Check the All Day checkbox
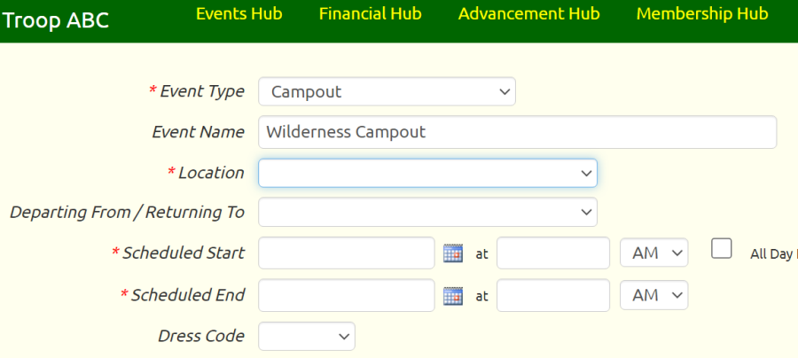This screenshot has height=358, width=798. click(x=721, y=249)
